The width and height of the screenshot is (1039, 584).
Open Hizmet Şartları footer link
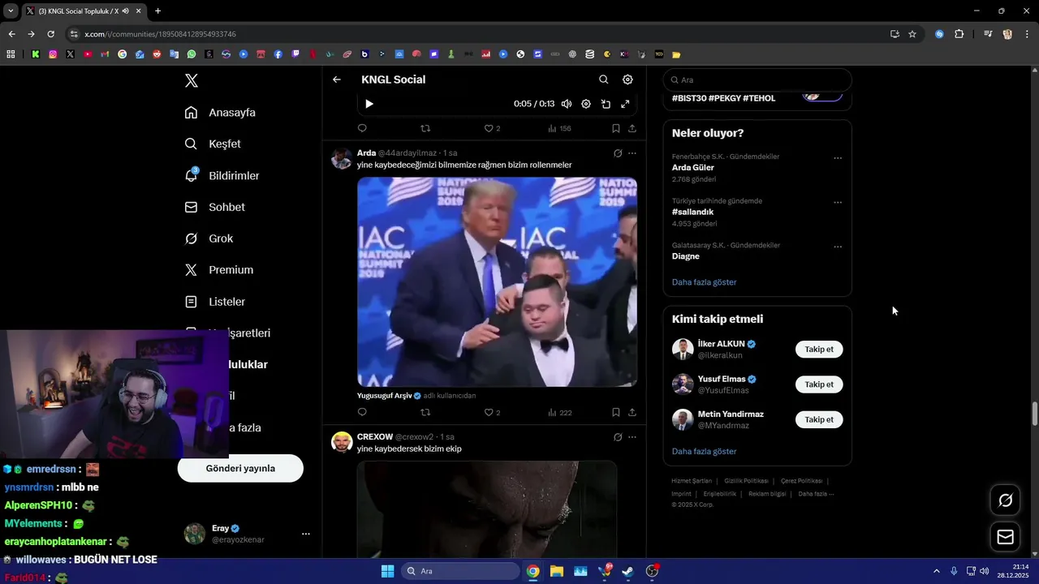coord(692,481)
